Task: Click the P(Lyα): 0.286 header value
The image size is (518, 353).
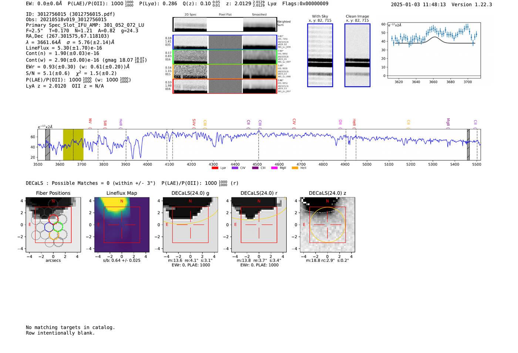Action: click(x=158, y=4)
